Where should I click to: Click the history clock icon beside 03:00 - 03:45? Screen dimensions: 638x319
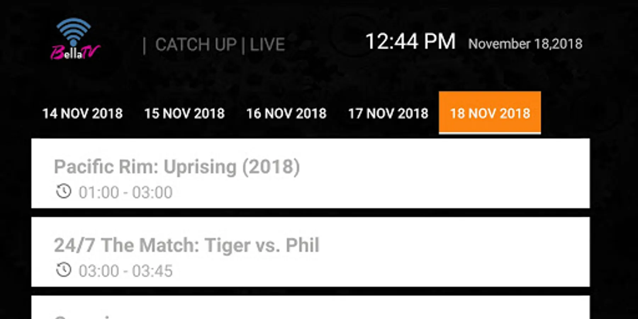coord(64,270)
